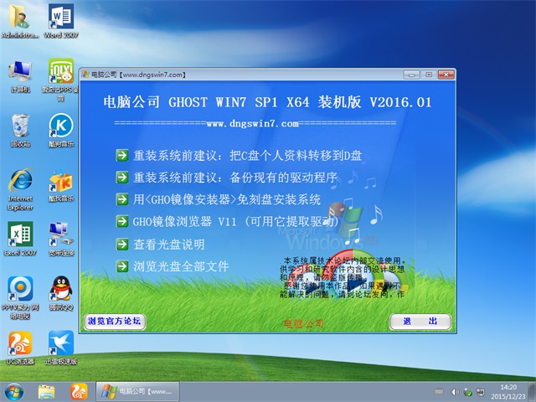Image resolution: width=536 pixels, height=402 pixels.
Task: Close the 电脑公司 window
Action: (x=446, y=75)
